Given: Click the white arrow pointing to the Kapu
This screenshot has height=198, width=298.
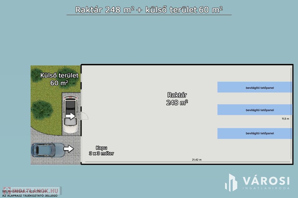Looking at the screenshot, I should pyautogui.click(x=69, y=149).
